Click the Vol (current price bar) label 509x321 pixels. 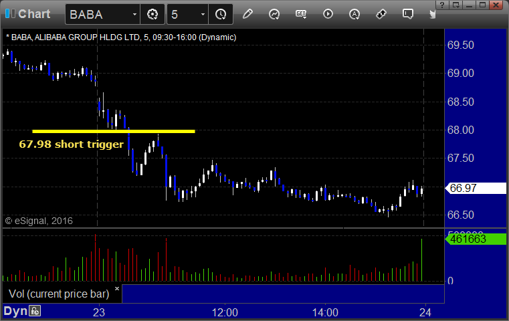[x=59, y=294]
